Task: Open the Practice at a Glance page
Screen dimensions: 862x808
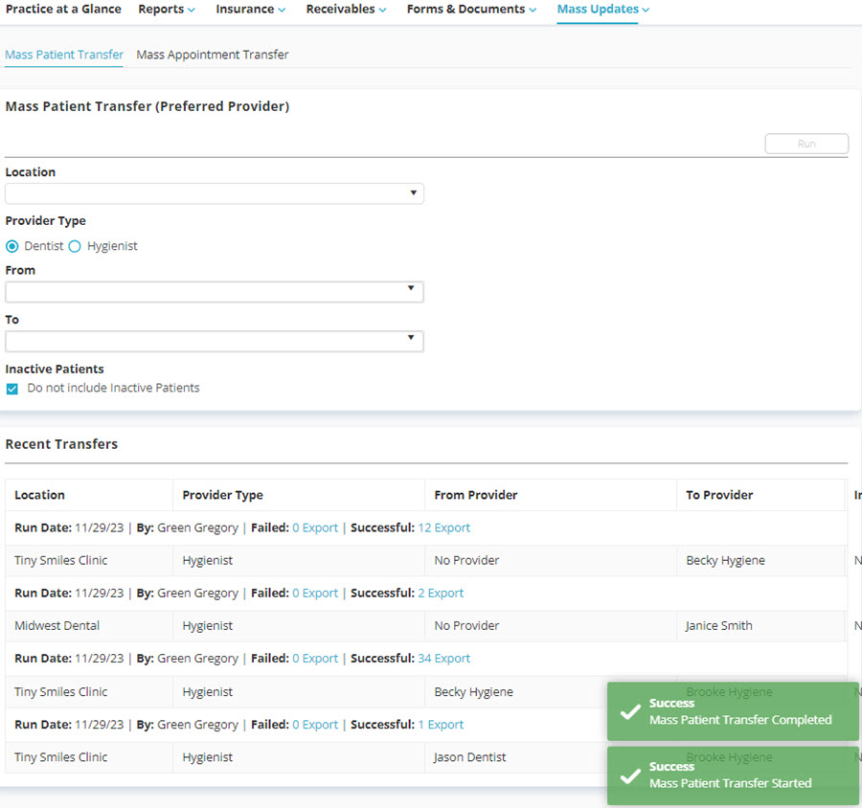Action: (63, 10)
